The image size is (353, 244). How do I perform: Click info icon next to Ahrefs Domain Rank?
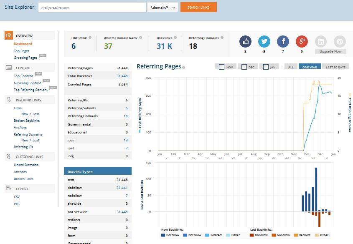click(x=140, y=38)
